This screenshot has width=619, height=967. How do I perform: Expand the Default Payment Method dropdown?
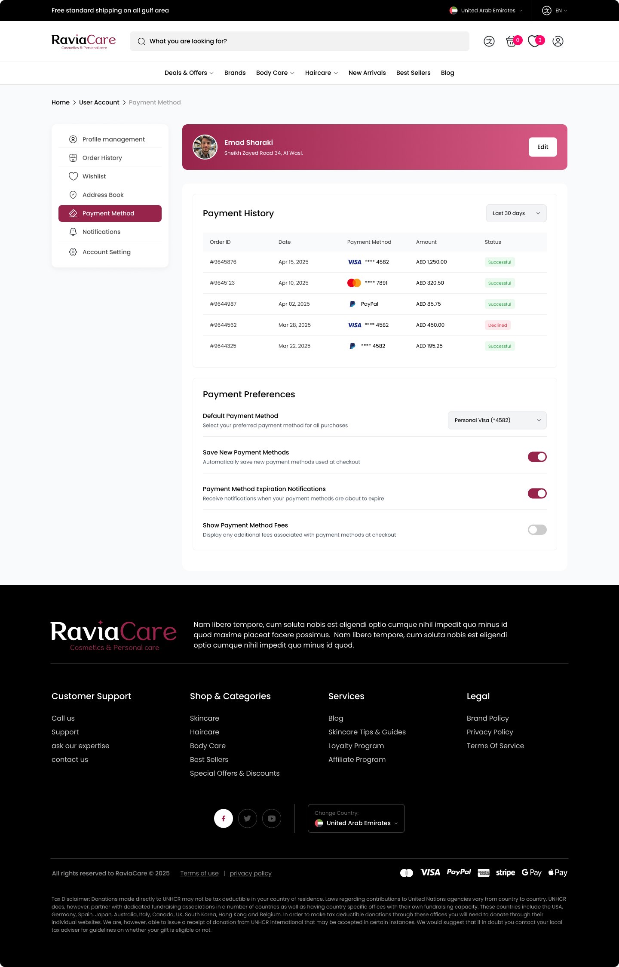[497, 420]
